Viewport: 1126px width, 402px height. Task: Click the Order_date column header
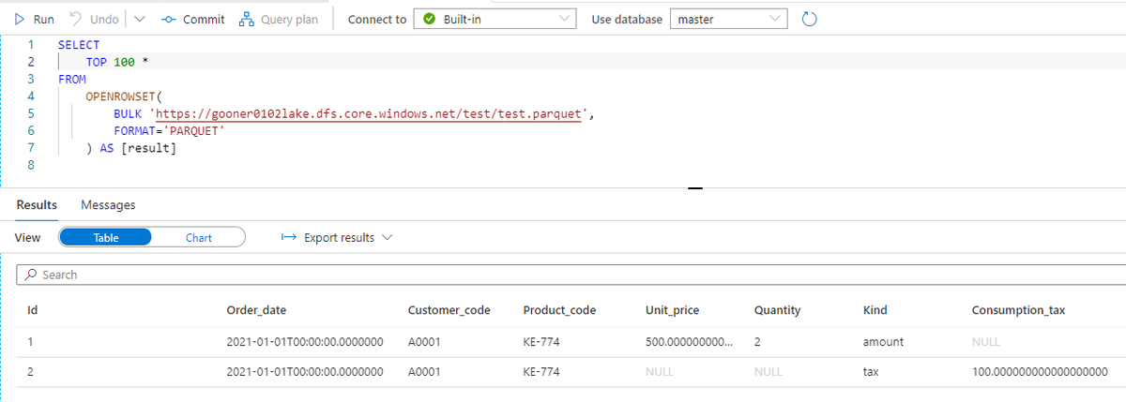pyautogui.click(x=263, y=310)
